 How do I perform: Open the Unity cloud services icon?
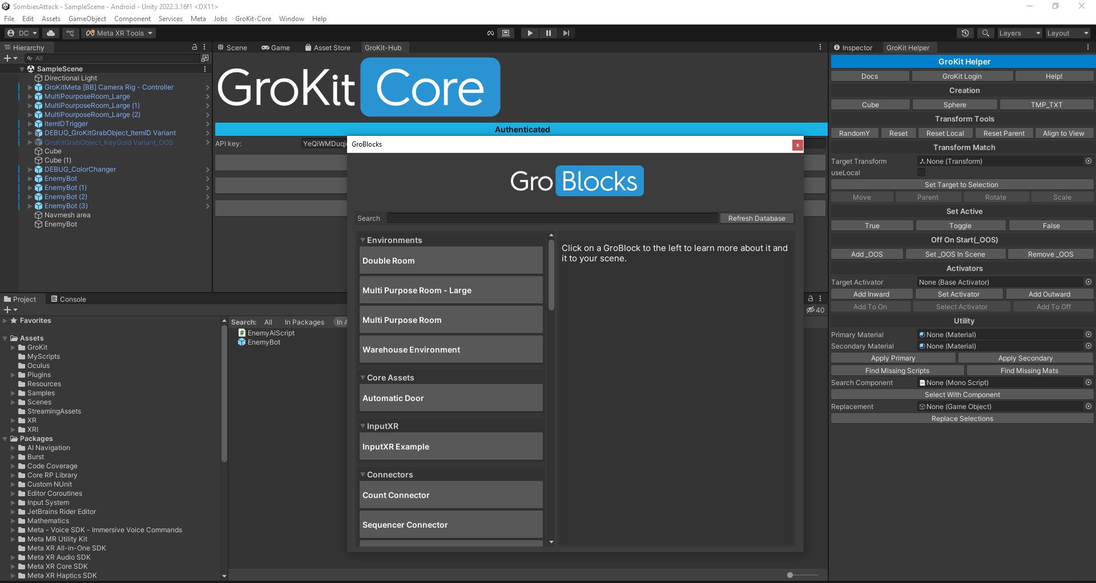point(51,33)
